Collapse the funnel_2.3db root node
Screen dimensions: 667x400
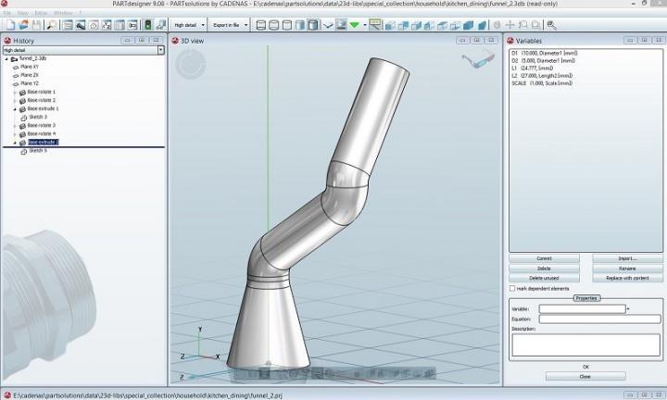6,58
